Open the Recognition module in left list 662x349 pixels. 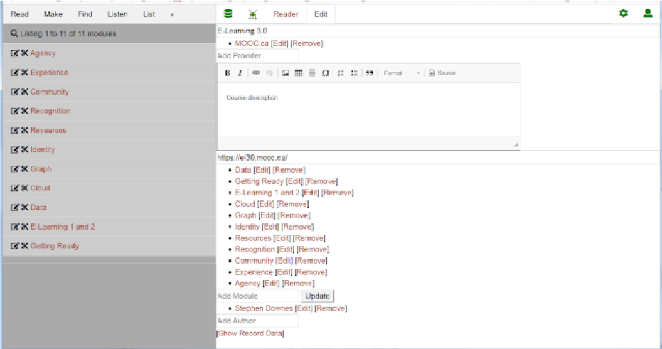click(50, 111)
